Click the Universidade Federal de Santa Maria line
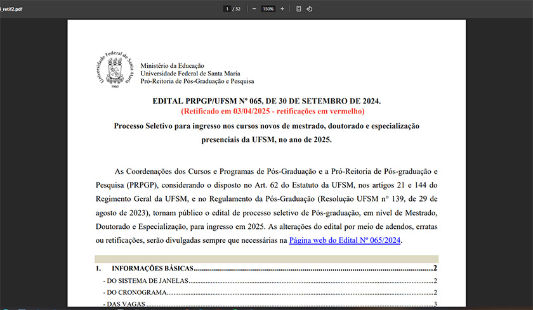 [190, 74]
